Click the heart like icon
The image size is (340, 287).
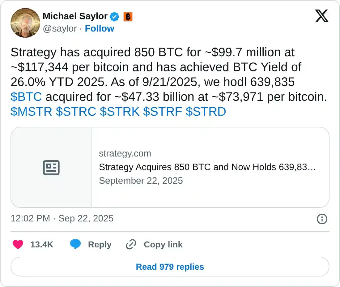point(18,245)
